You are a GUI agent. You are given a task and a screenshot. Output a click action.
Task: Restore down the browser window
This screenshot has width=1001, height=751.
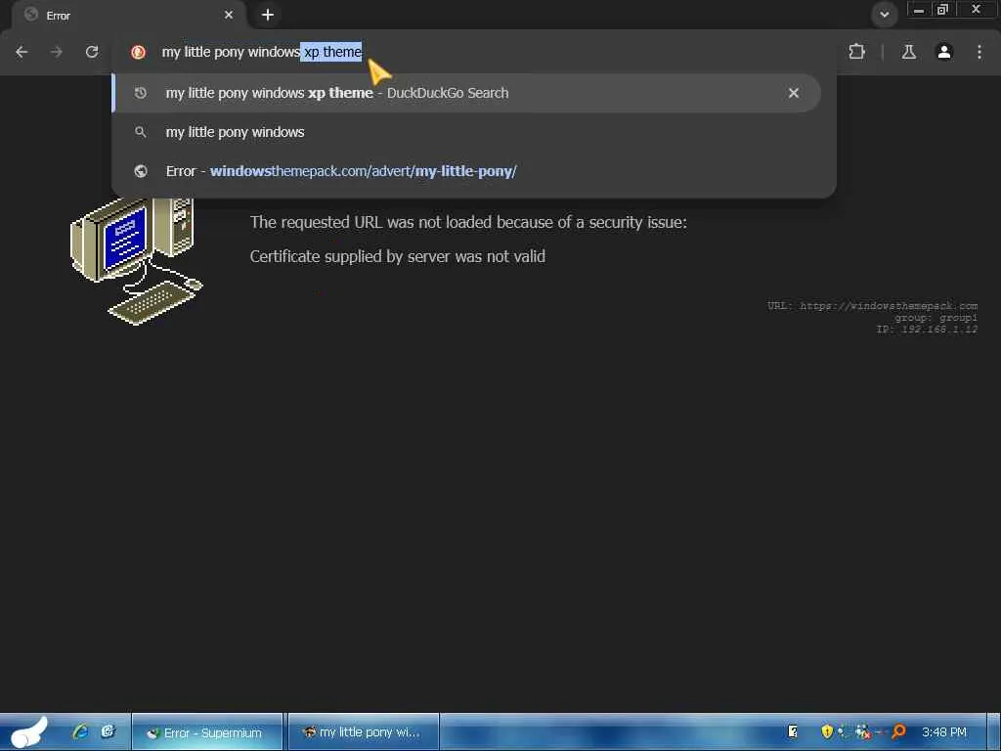[x=942, y=10]
